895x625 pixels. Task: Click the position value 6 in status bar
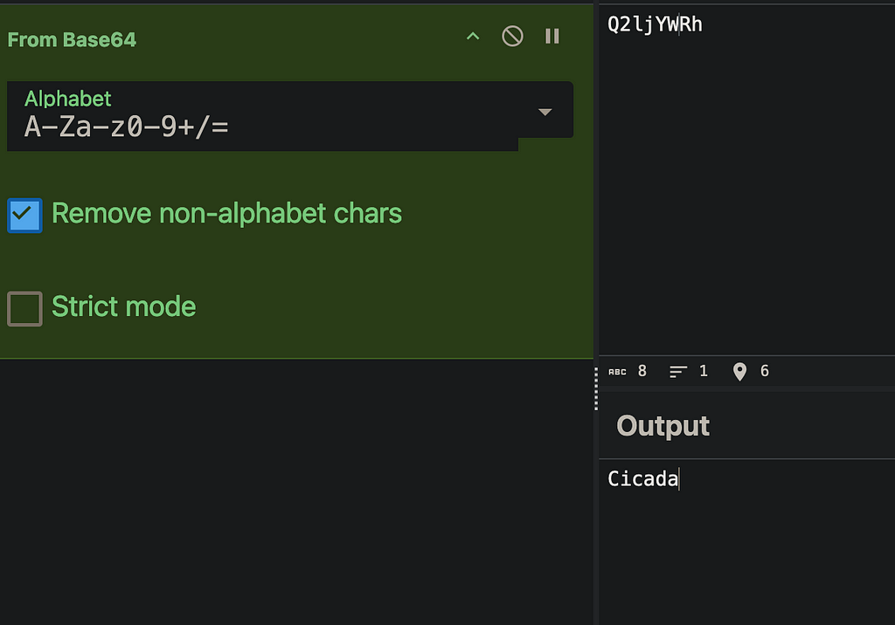tap(765, 371)
